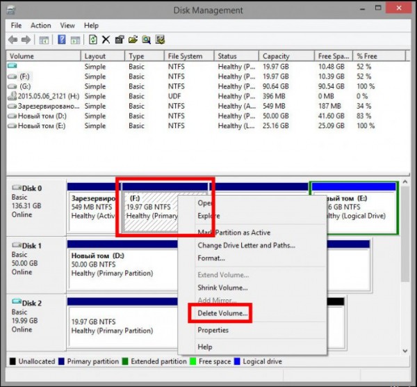This screenshot has width=417, height=387.
Task: Sort by the Free Space column header
Action: coord(334,56)
